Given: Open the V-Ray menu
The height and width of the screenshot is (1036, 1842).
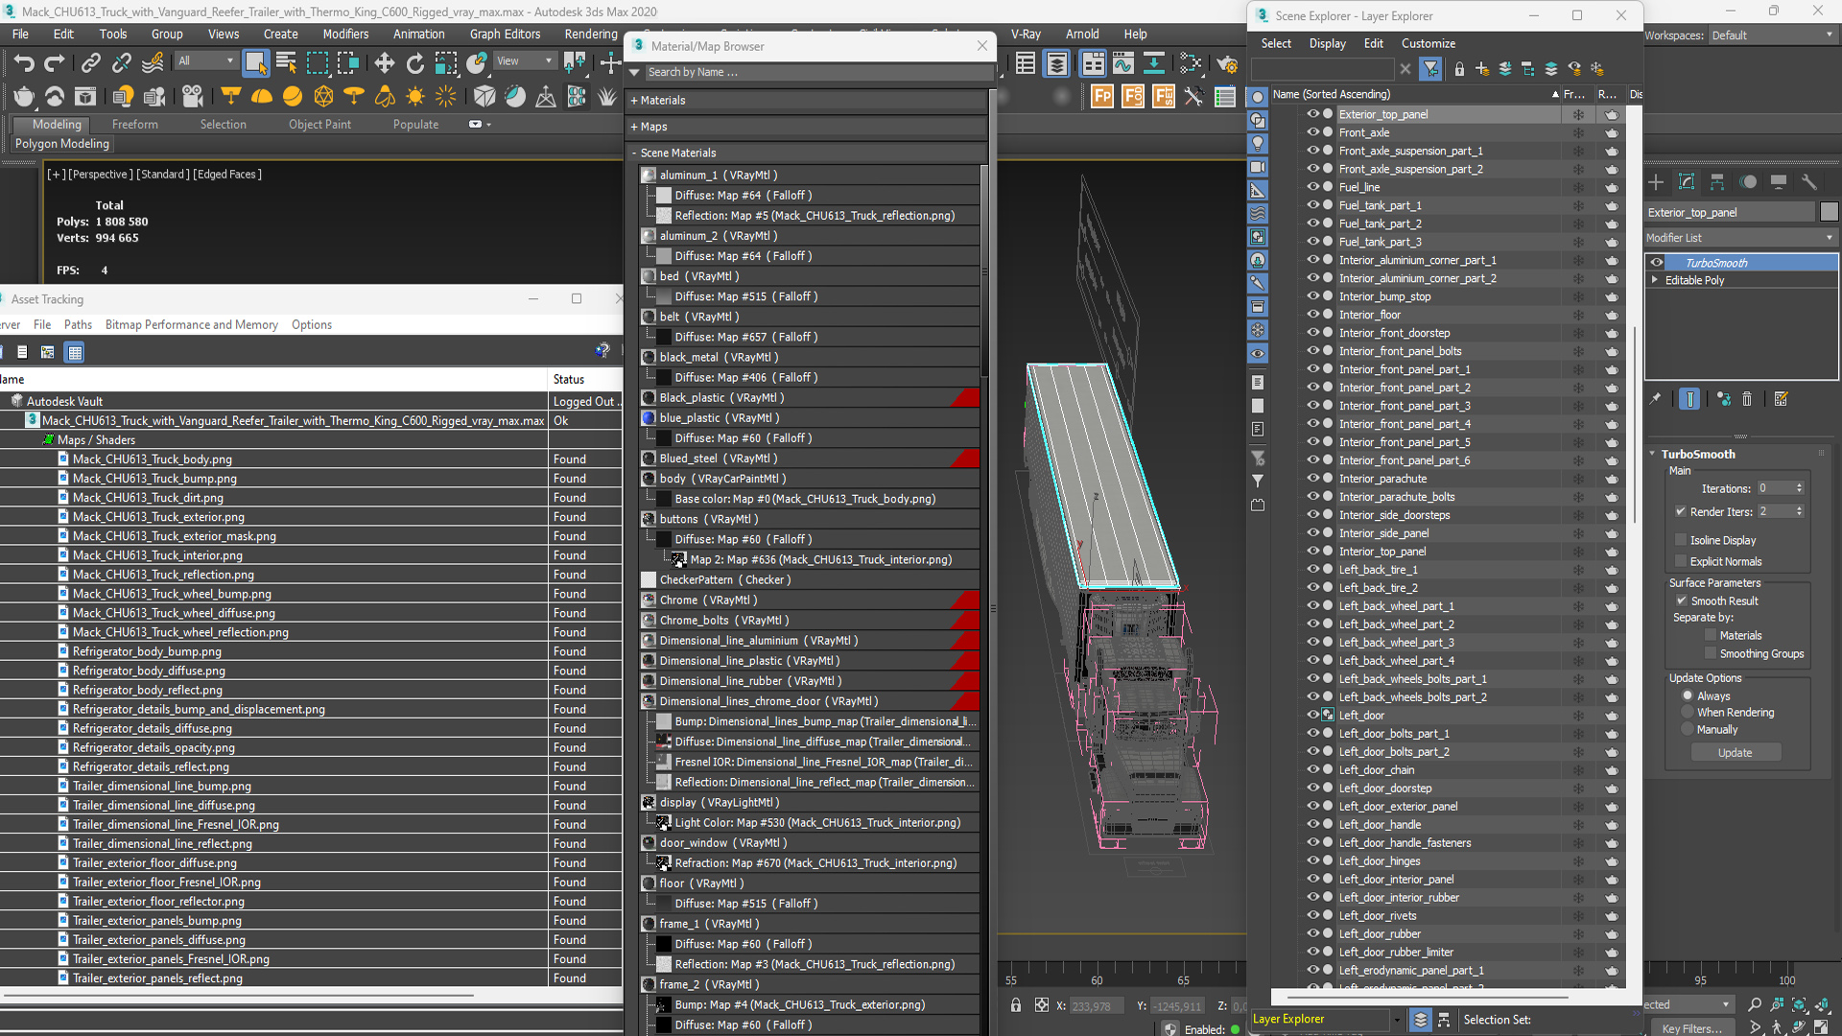Looking at the screenshot, I should point(1026,34).
